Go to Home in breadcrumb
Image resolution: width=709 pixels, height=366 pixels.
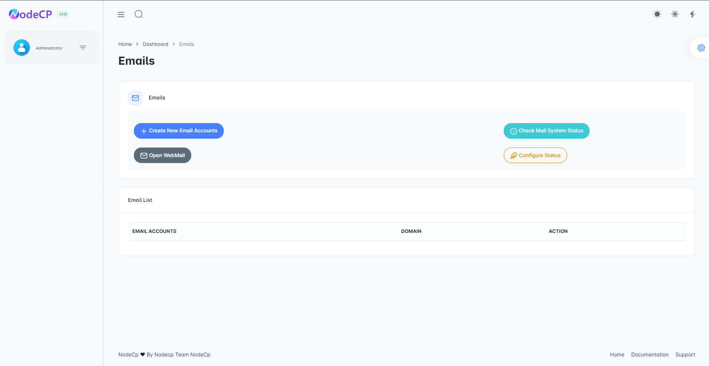[x=125, y=44]
